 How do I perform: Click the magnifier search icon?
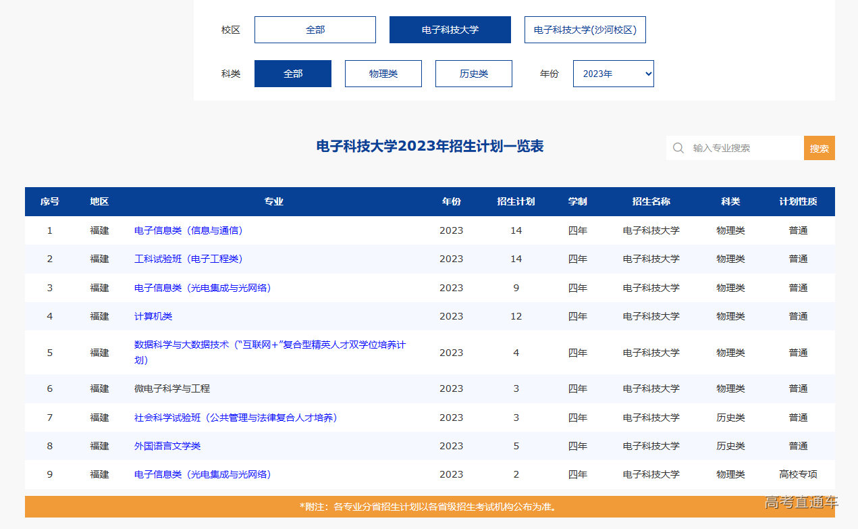pos(678,147)
